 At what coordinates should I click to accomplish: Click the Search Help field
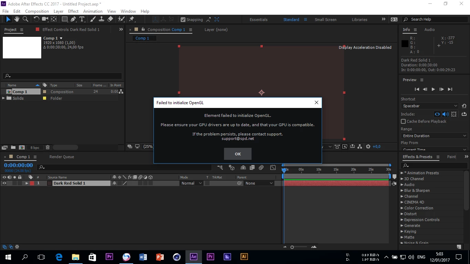435,20
